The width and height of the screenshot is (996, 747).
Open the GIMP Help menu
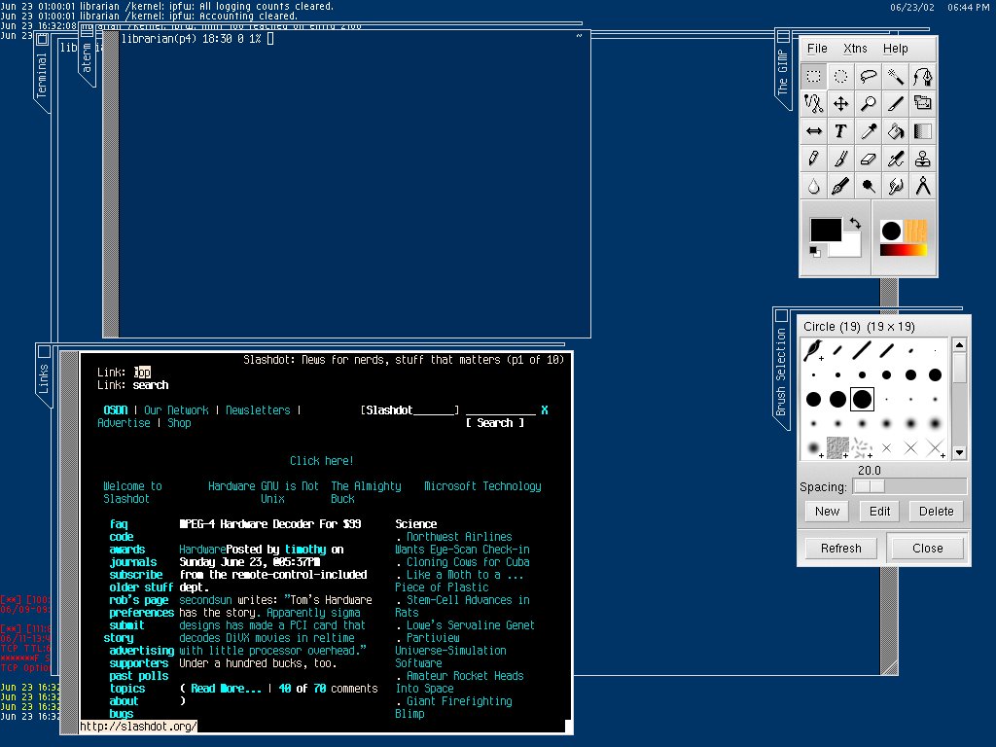(895, 49)
